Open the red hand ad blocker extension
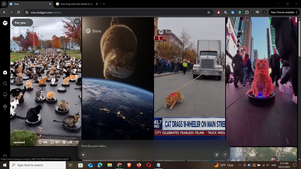301x169 pixels. coord(219,12)
